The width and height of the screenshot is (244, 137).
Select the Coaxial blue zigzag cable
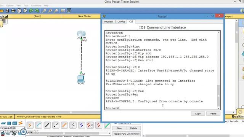(81, 125)
